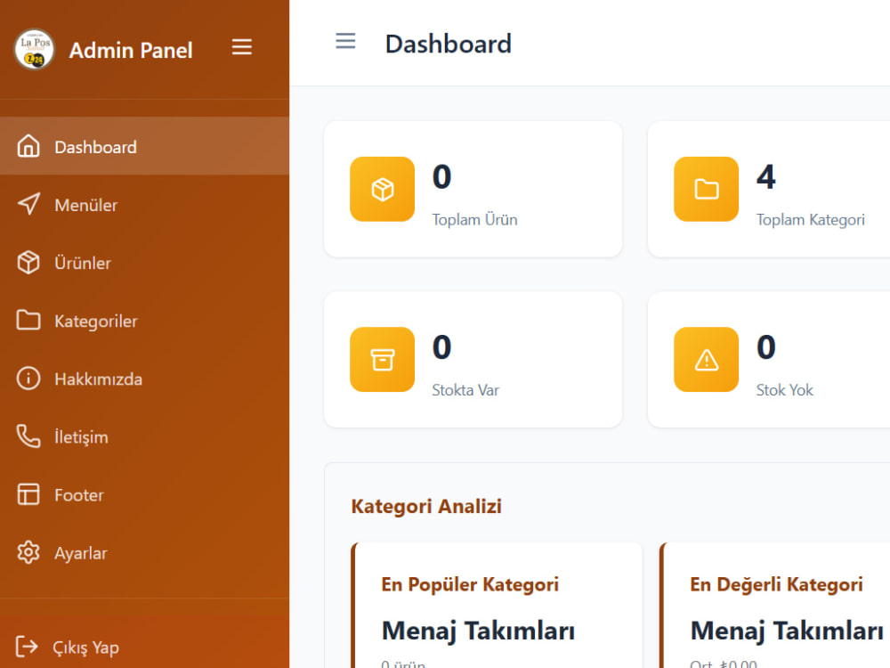Click the En Popüler Kategori heading

[470, 584]
